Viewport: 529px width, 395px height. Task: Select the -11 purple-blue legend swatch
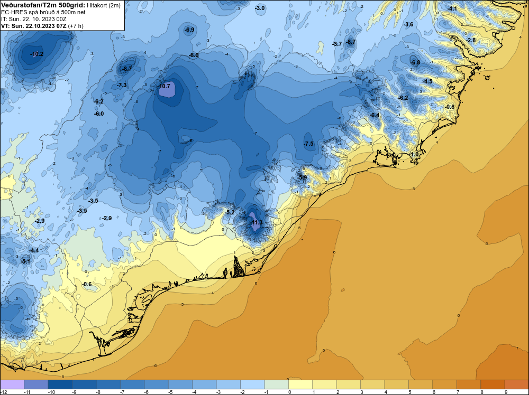[36, 384]
